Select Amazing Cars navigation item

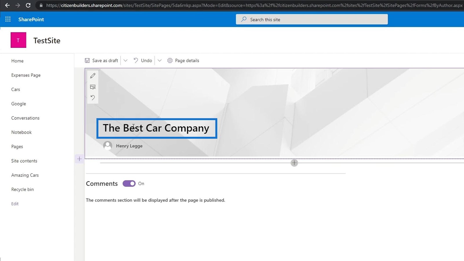(25, 175)
